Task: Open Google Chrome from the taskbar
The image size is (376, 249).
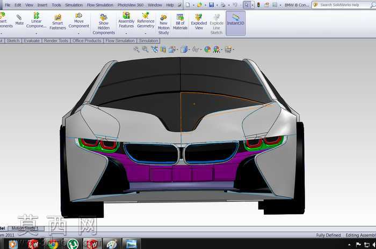Action: 53,244
